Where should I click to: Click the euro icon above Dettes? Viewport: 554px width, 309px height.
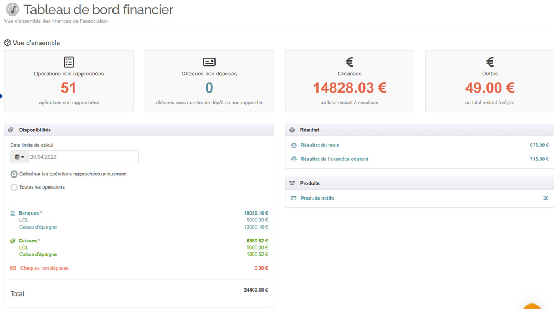[490, 62]
